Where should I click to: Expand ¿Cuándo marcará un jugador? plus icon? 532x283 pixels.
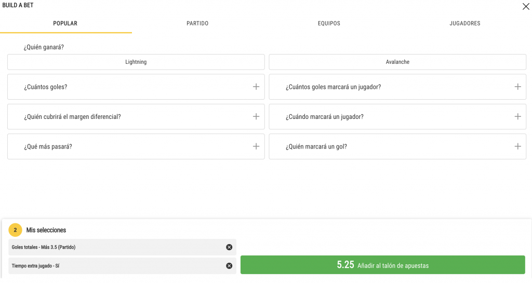click(518, 117)
